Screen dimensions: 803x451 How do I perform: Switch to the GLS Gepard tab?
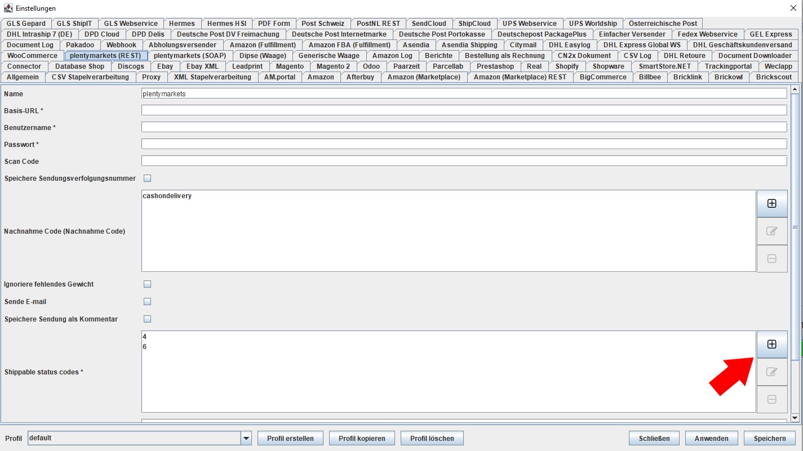tap(26, 24)
